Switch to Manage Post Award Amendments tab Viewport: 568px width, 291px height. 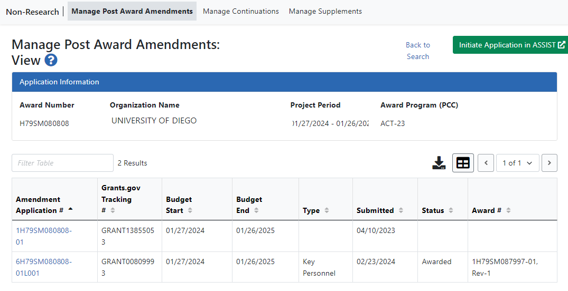pos(132,11)
